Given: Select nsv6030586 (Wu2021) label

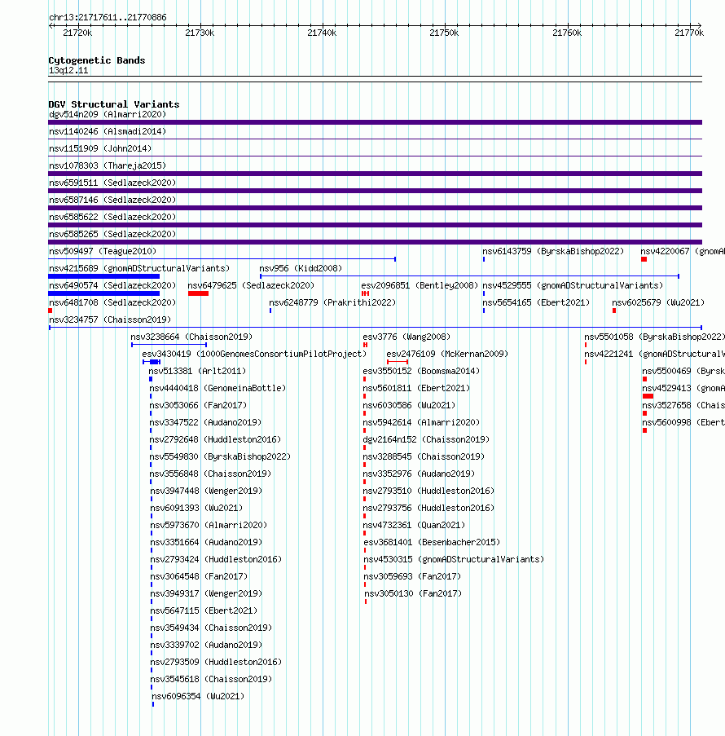Looking at the screenshot, I should pos(409,406).
